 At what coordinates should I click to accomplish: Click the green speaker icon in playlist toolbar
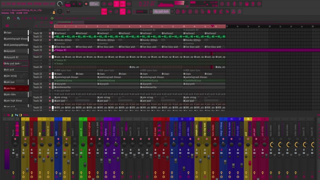tap(52, 18)
